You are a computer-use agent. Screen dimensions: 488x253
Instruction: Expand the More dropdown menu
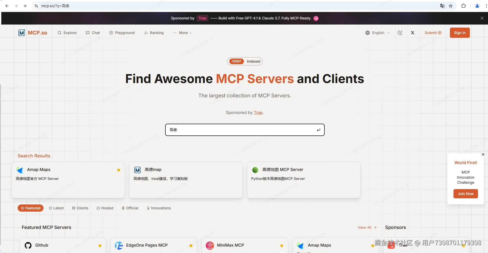pyautogui.click(x=182, y=33)
